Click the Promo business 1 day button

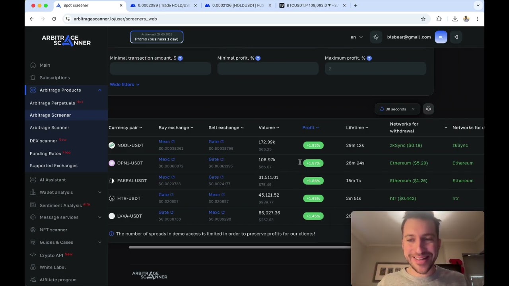[157, 37]
